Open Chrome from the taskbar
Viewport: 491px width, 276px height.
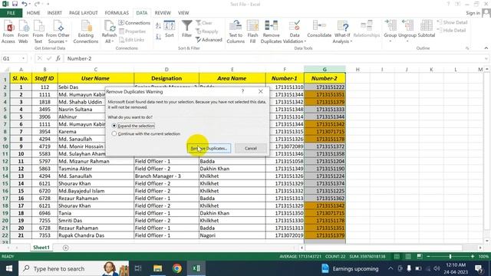point(177,268)
